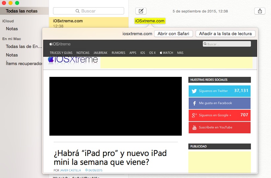Click the iosxtreme.com preview address text
Screen dimensions: 271x178
point(137,33)
